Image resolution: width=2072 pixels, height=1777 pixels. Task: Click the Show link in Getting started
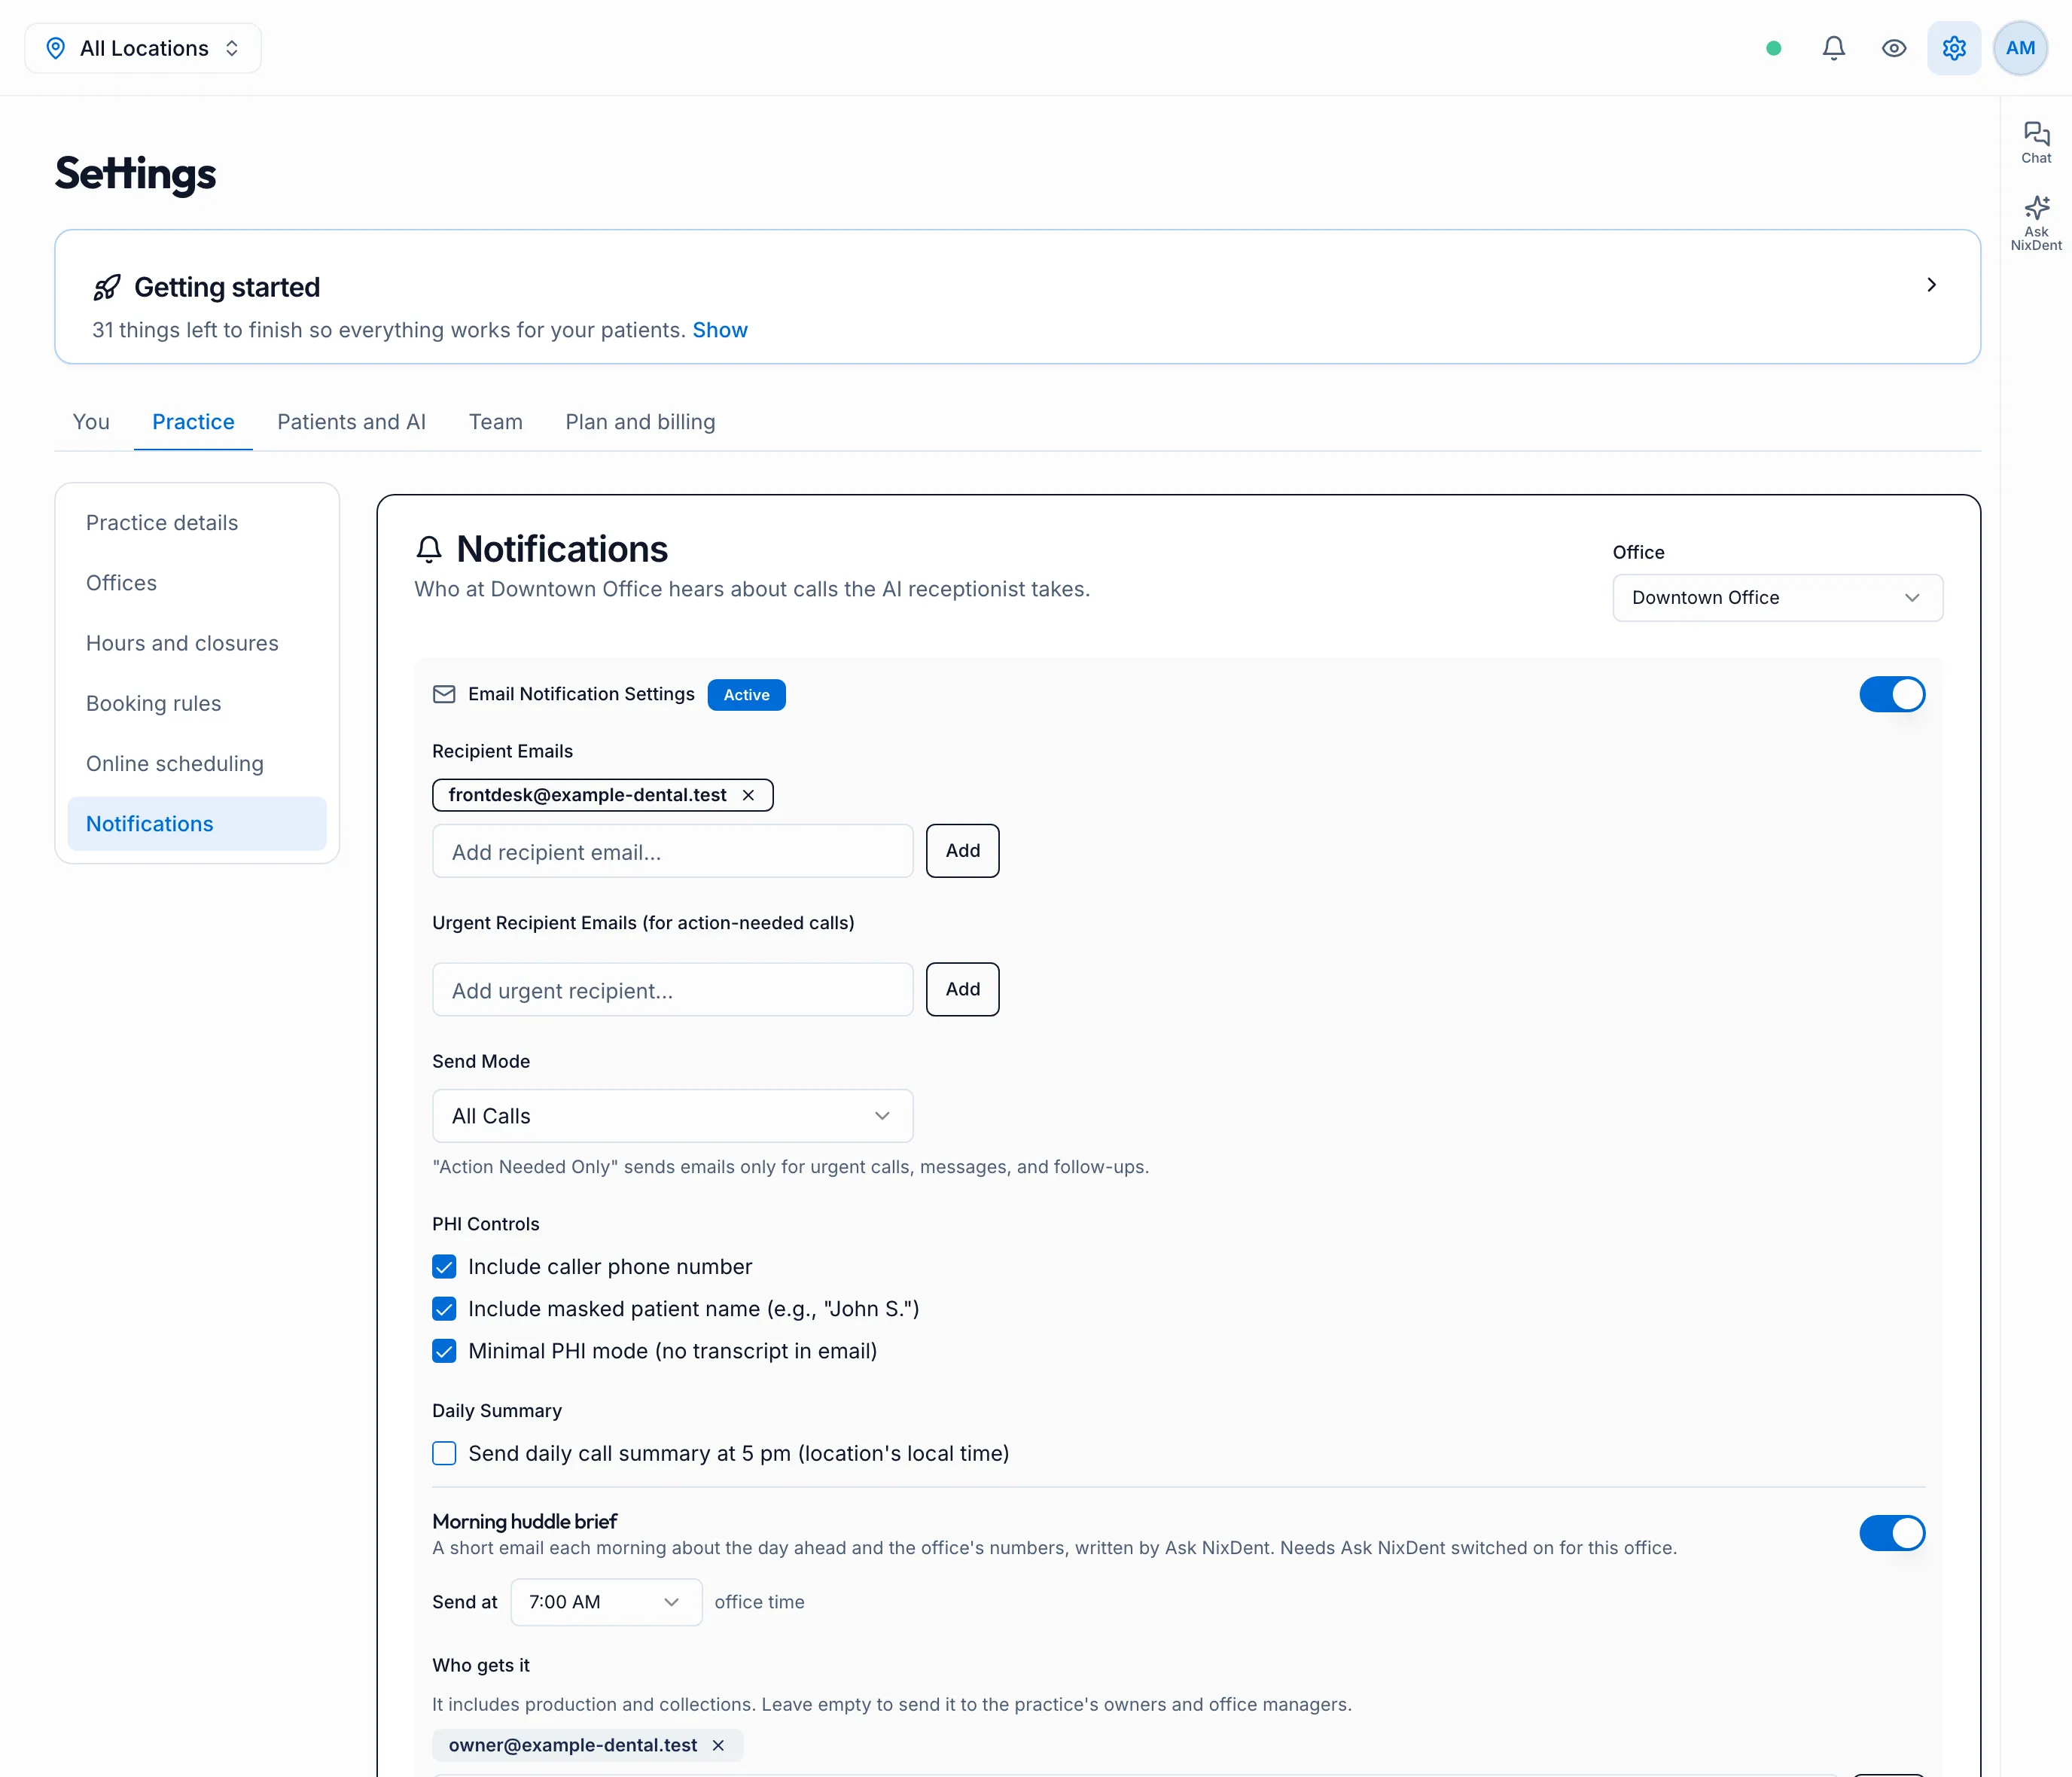[x=720, y=330]
